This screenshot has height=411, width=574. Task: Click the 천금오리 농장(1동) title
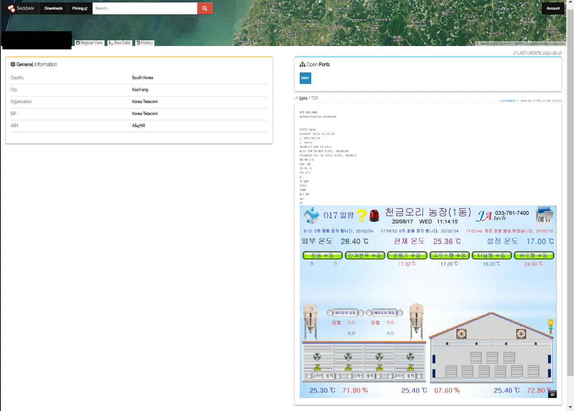click(428, 212)
